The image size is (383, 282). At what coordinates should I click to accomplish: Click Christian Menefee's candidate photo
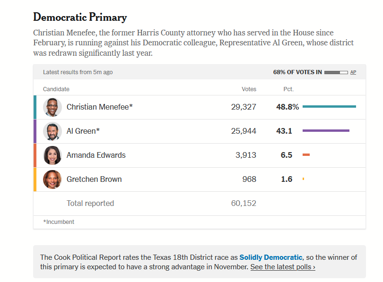point(52,107)
